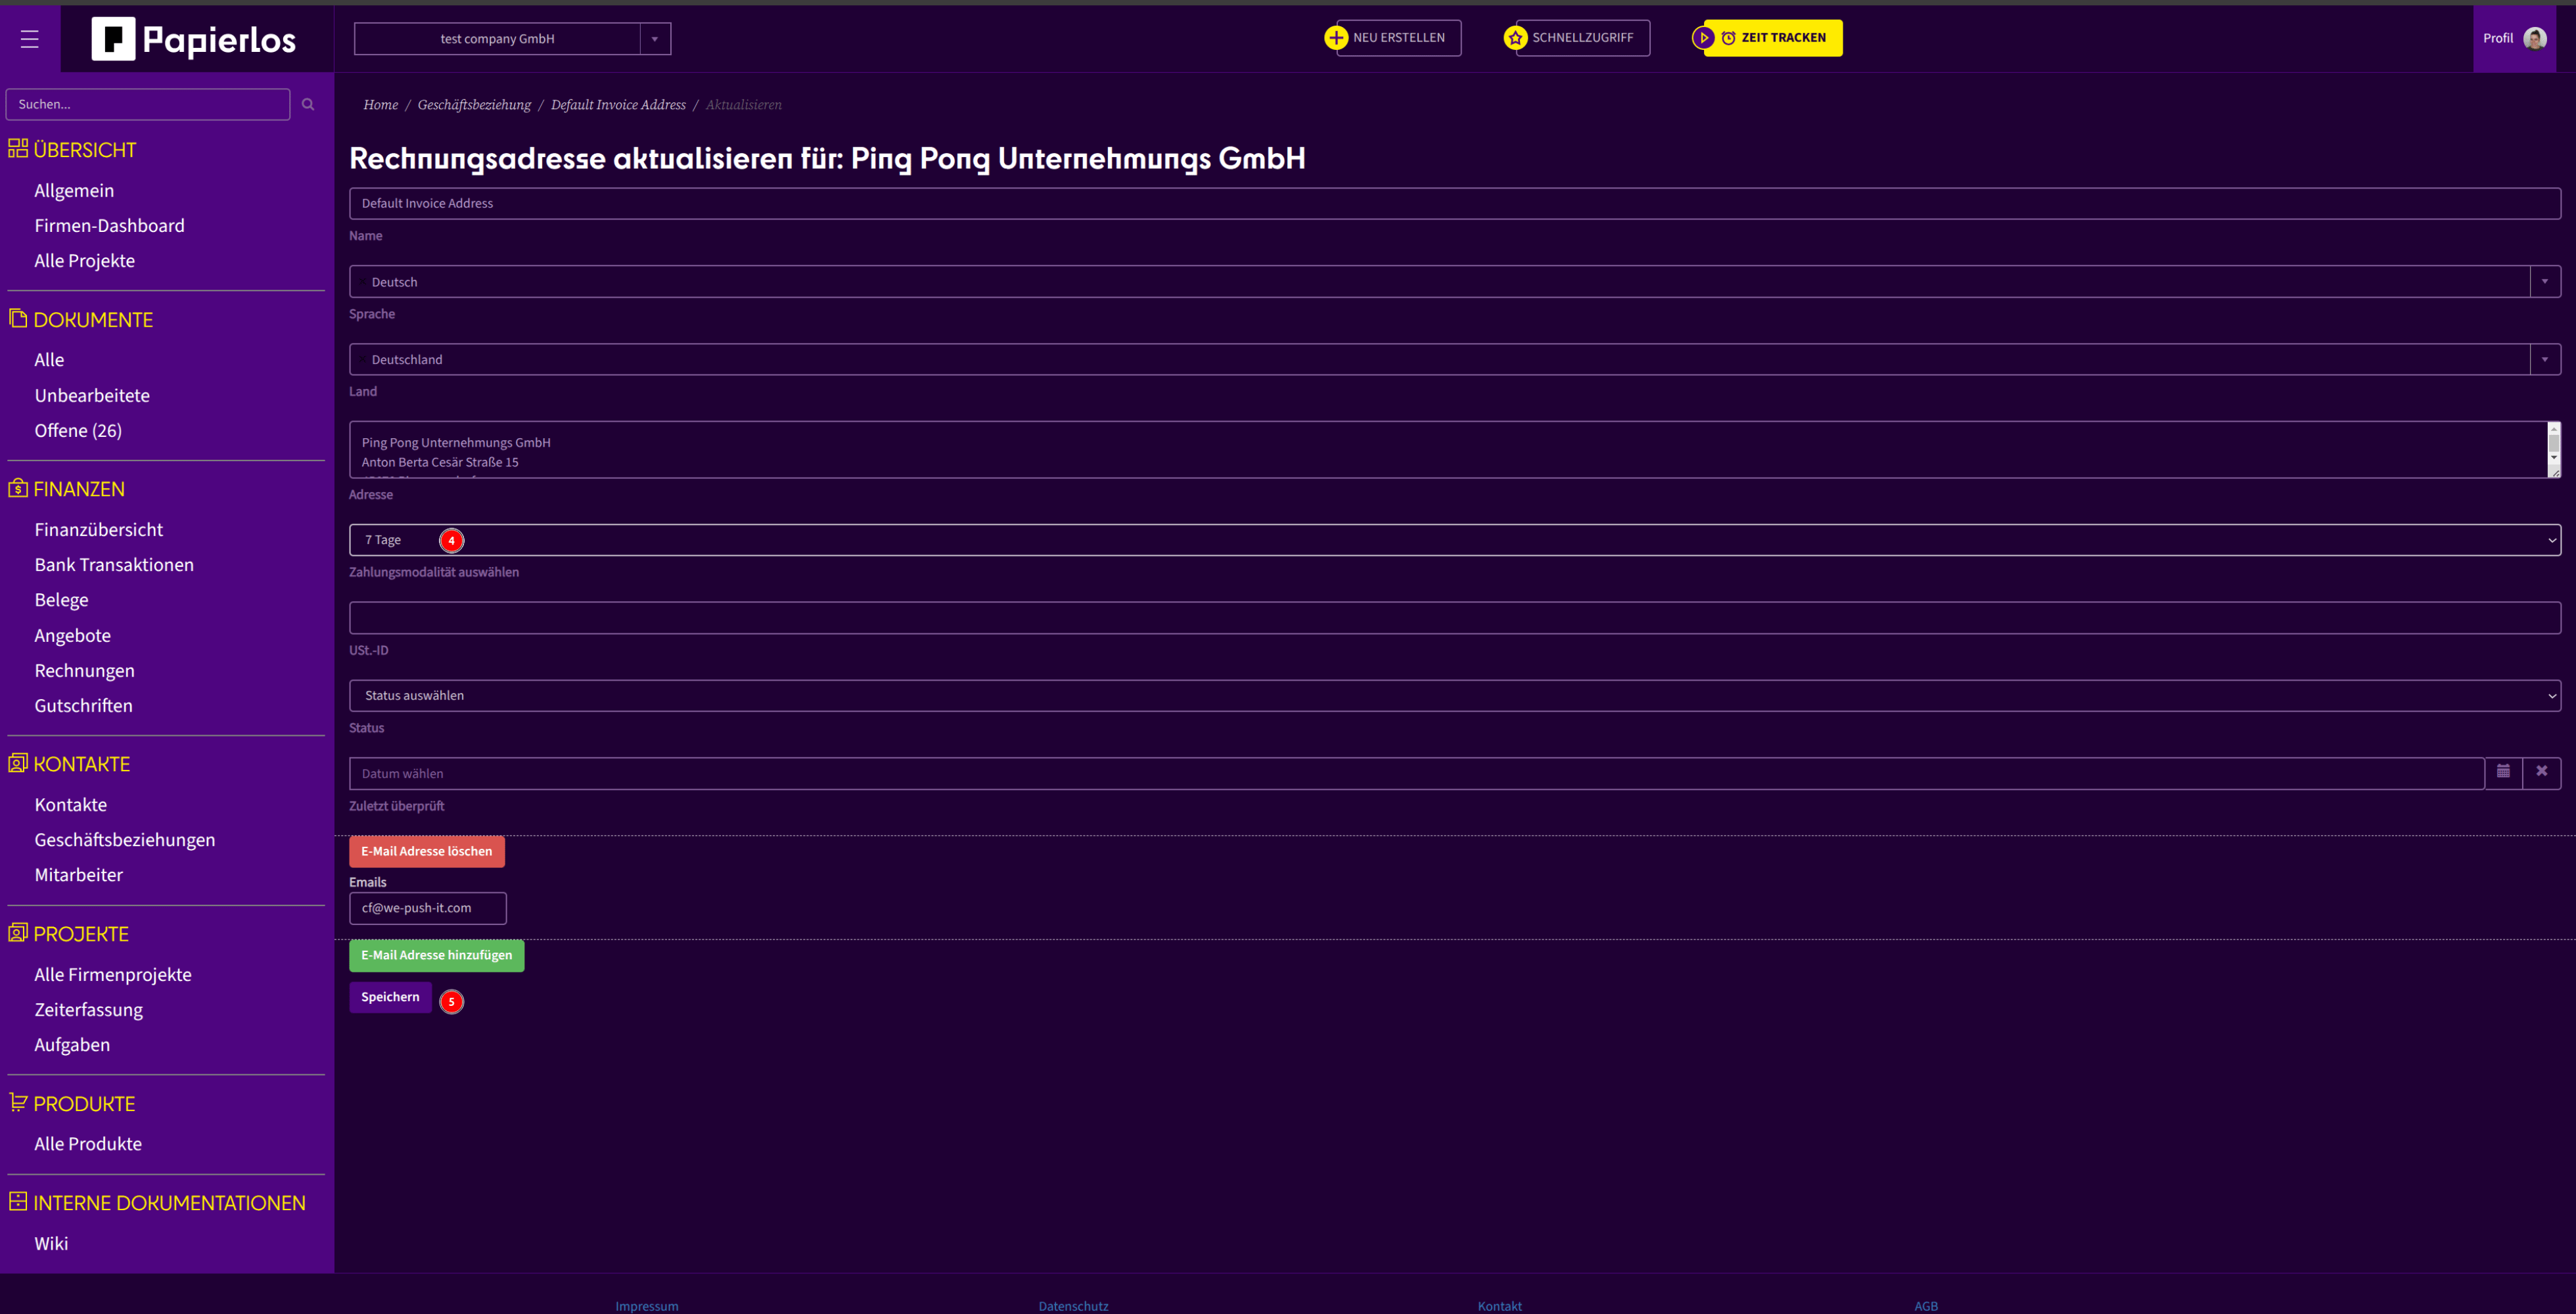Clear the date with X icon

(2541, 772)
